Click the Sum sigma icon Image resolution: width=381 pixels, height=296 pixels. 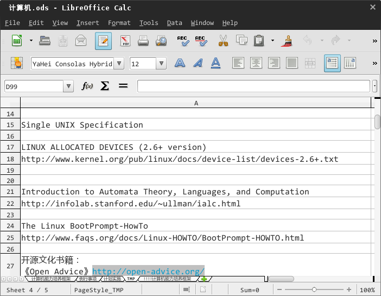(105, 86)
